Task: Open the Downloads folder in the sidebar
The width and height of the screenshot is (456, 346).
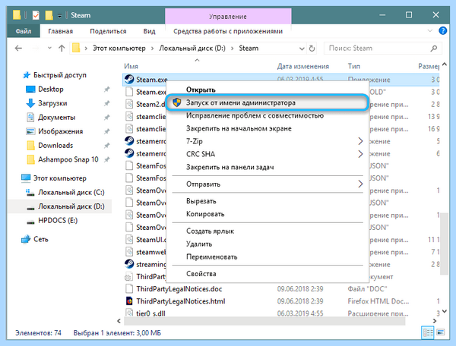Action: (55, 145)
